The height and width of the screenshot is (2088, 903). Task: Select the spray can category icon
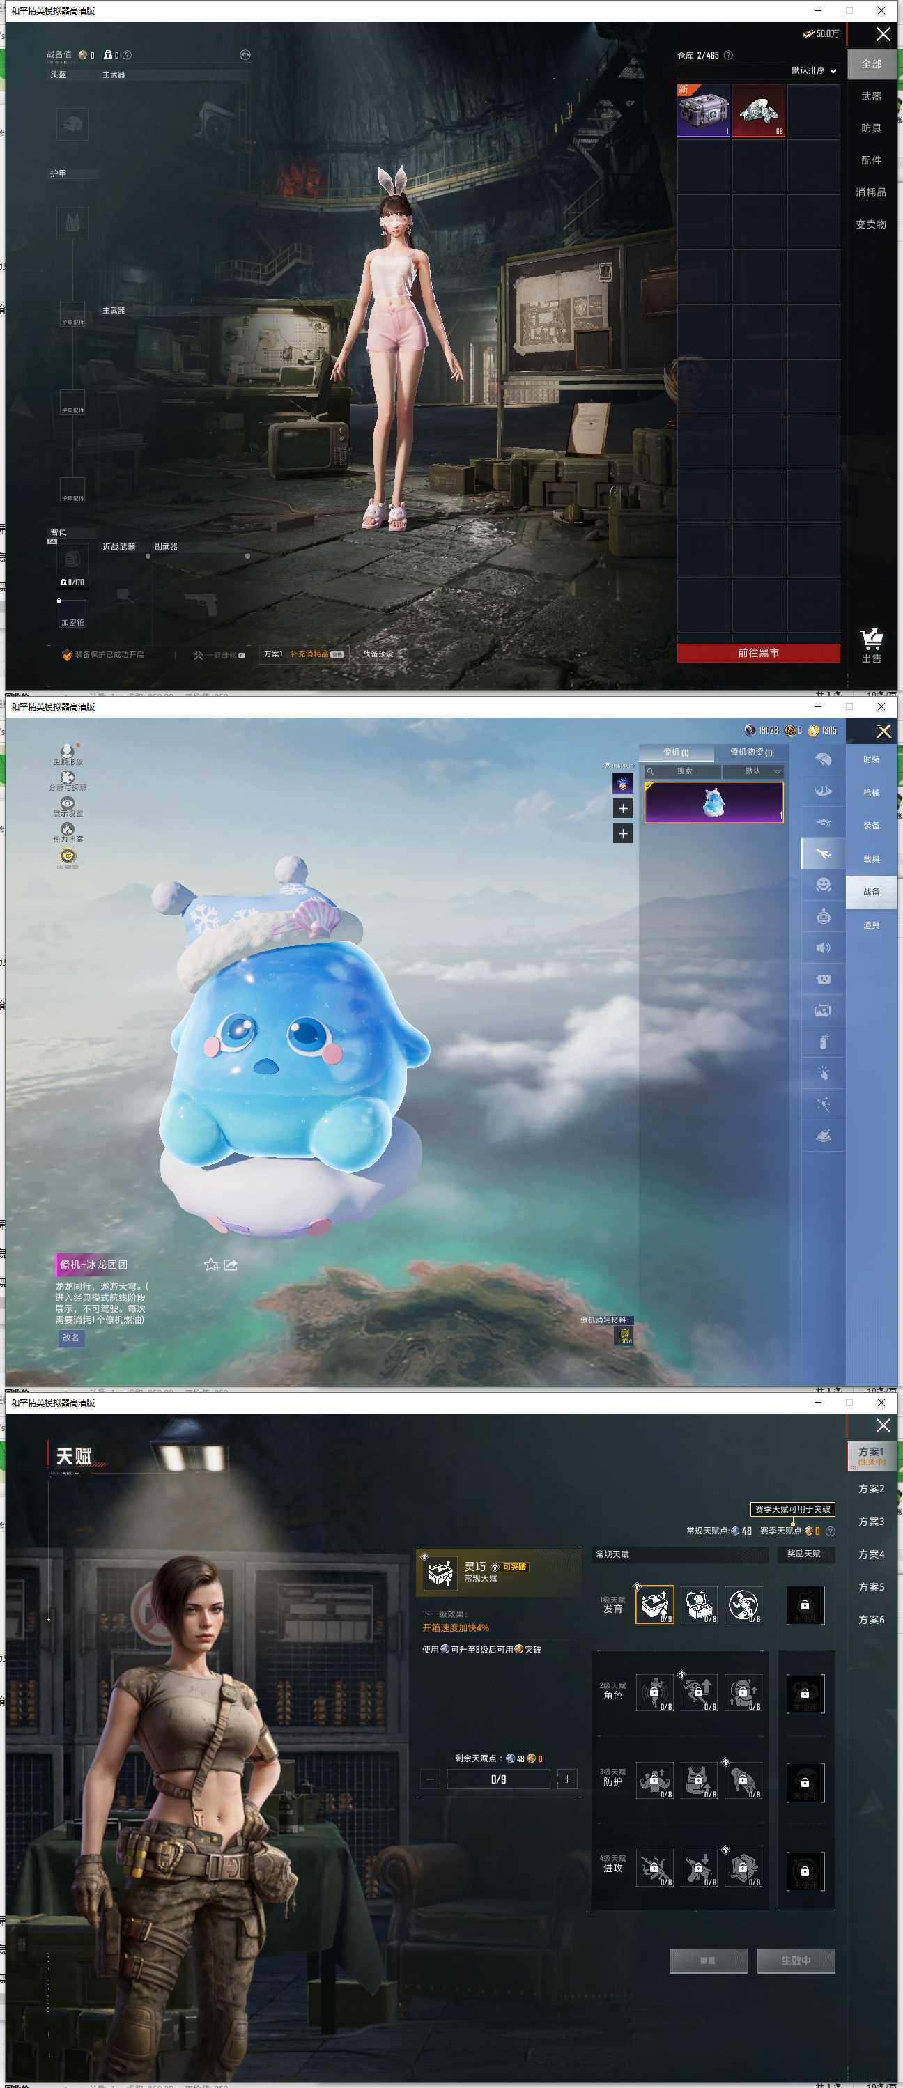click(x=823, y=1042)
